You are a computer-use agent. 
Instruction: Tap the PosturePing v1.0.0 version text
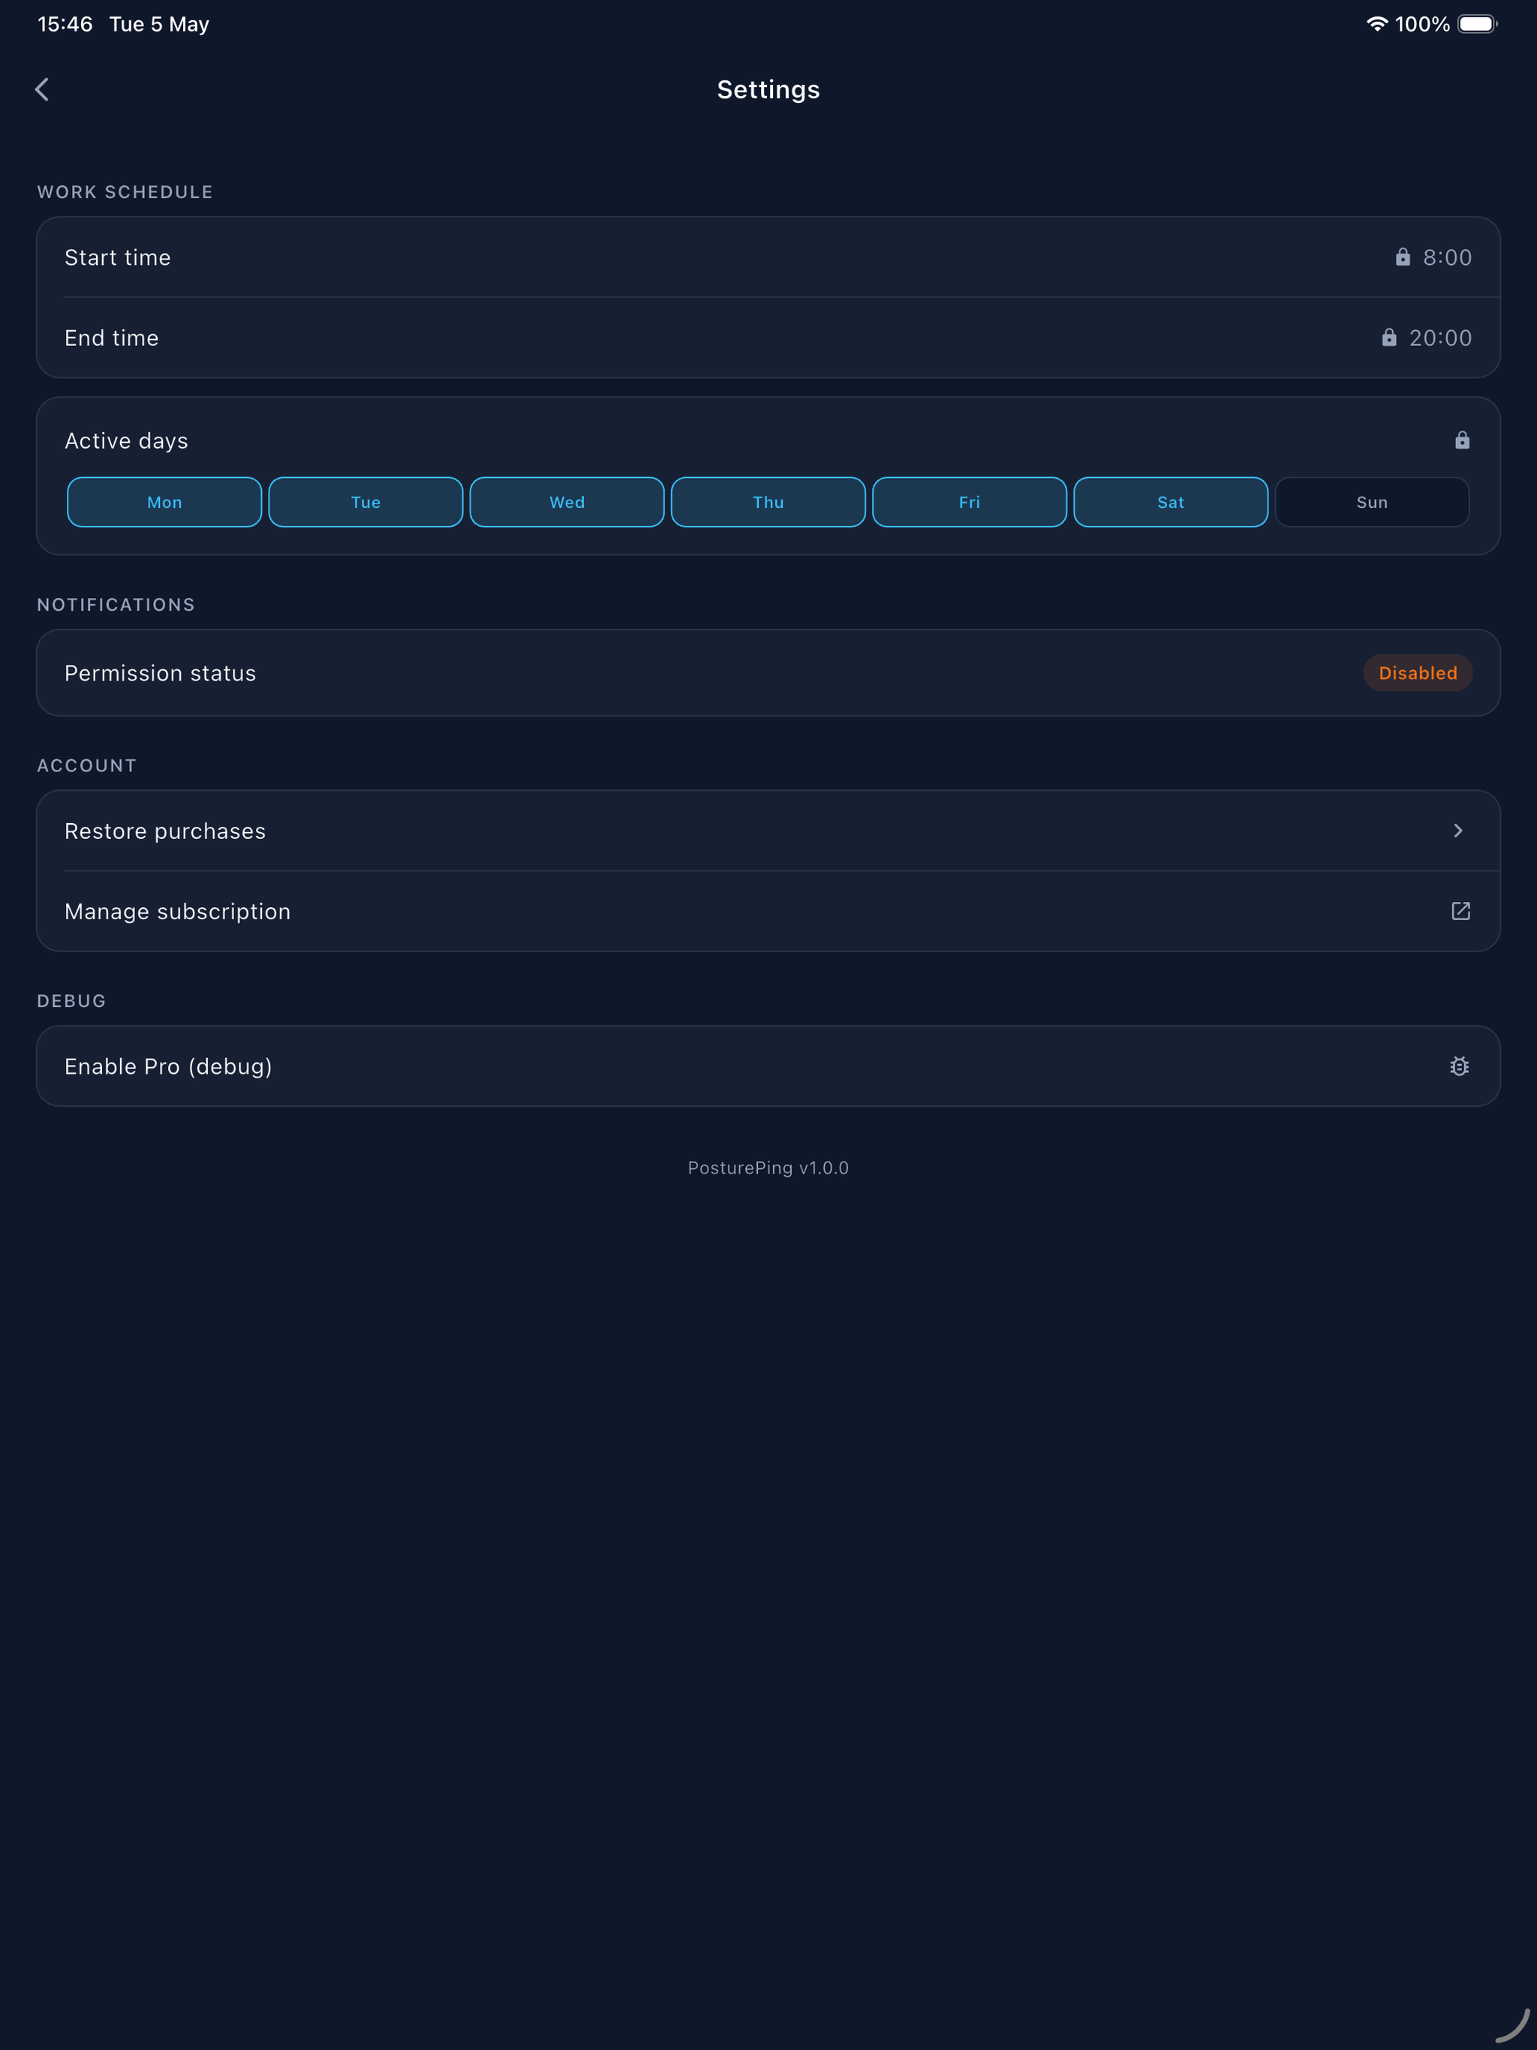click(768, 1168)
